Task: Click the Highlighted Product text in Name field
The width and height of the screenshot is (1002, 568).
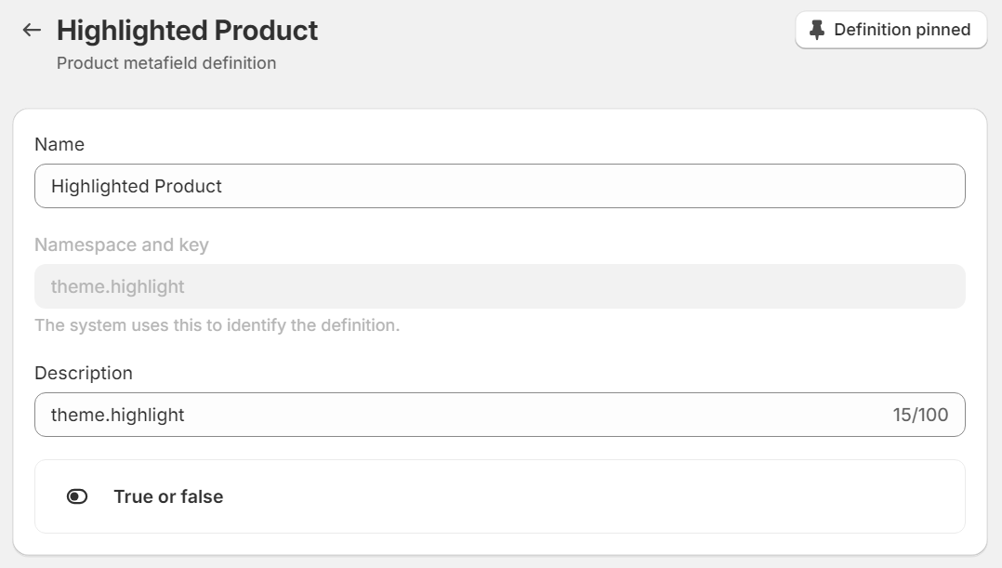Action: click(x=136, y=186)
